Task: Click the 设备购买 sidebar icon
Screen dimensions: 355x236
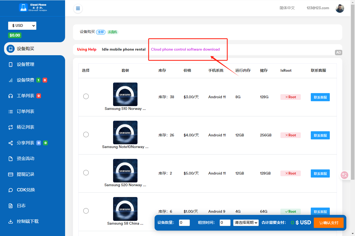Action: point(11,49)
